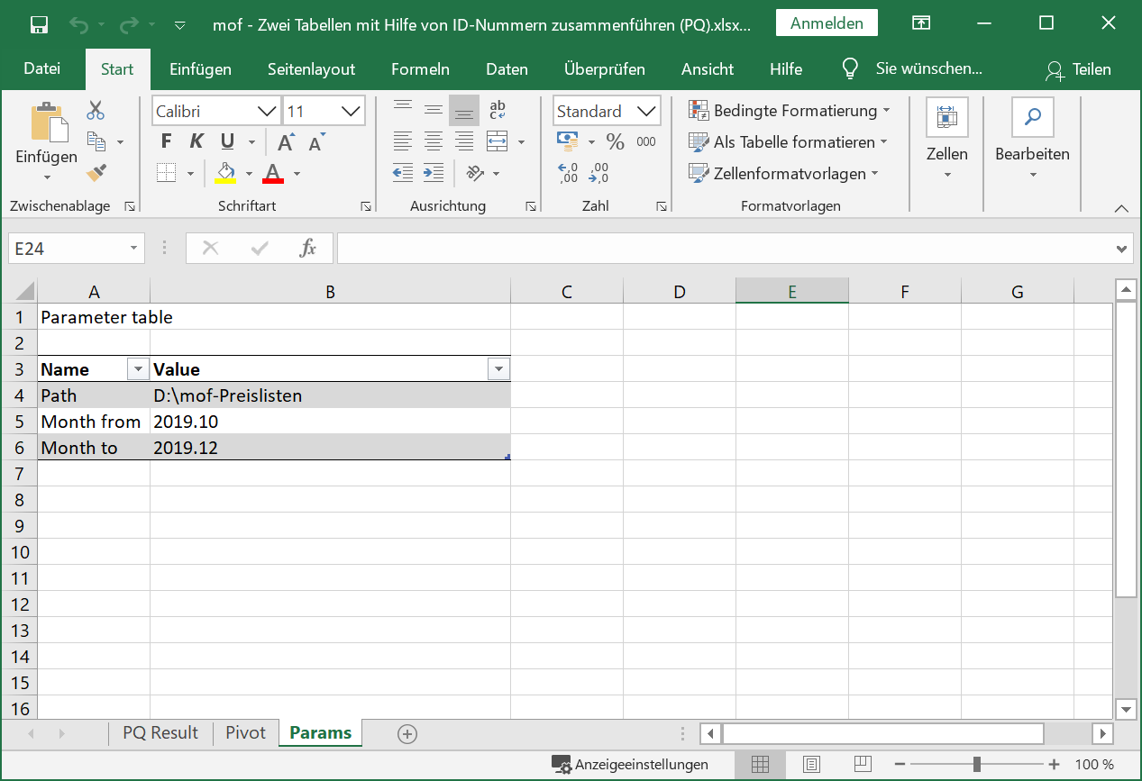The width and height of the screenshot is (1142, 781).
Task: Click the Name Box showing E24
Action: coord(77,249)
